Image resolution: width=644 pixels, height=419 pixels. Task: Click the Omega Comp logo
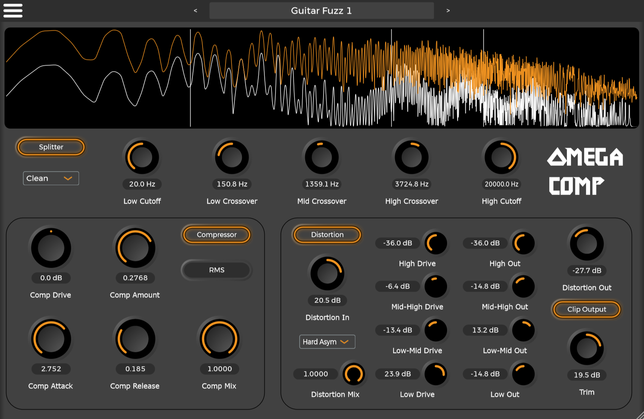585,171
